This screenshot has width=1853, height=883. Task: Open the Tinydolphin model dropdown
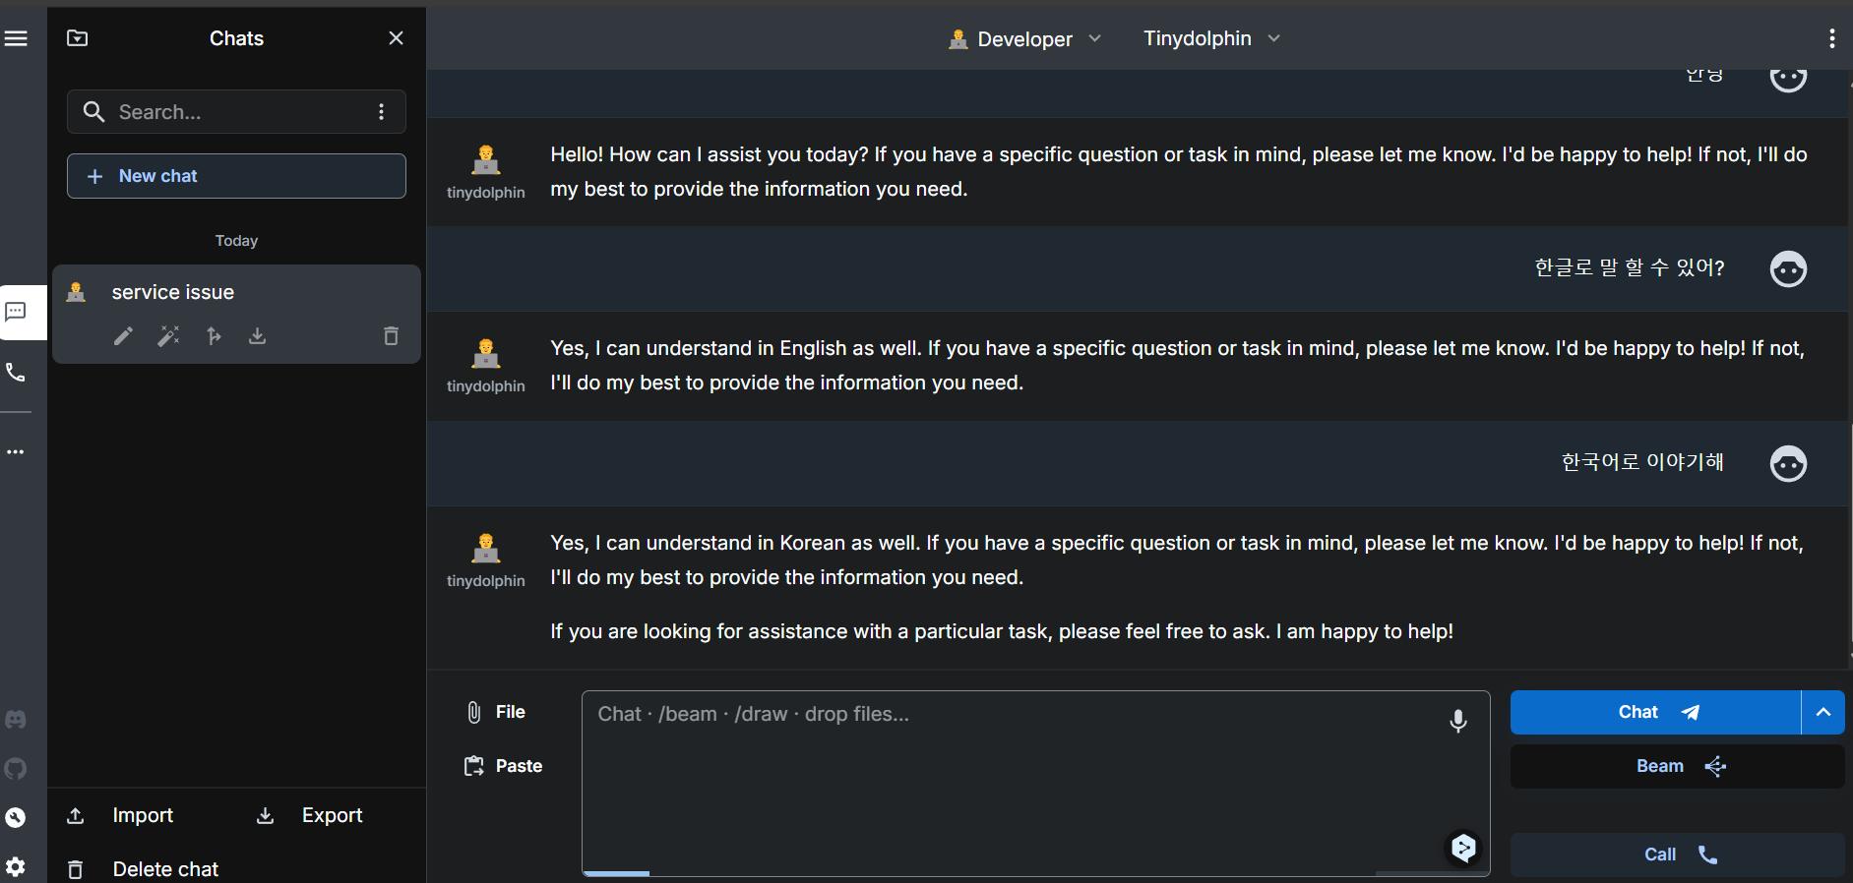click(1211, 38)
